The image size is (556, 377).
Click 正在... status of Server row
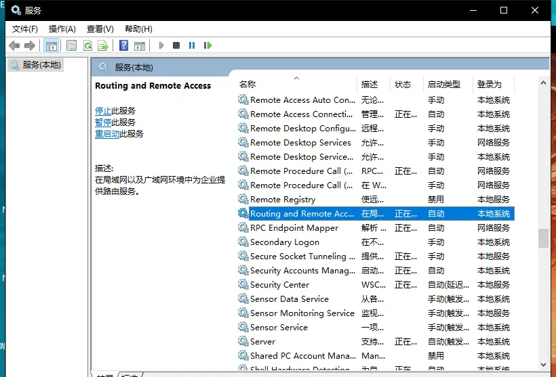pos(406,341)
